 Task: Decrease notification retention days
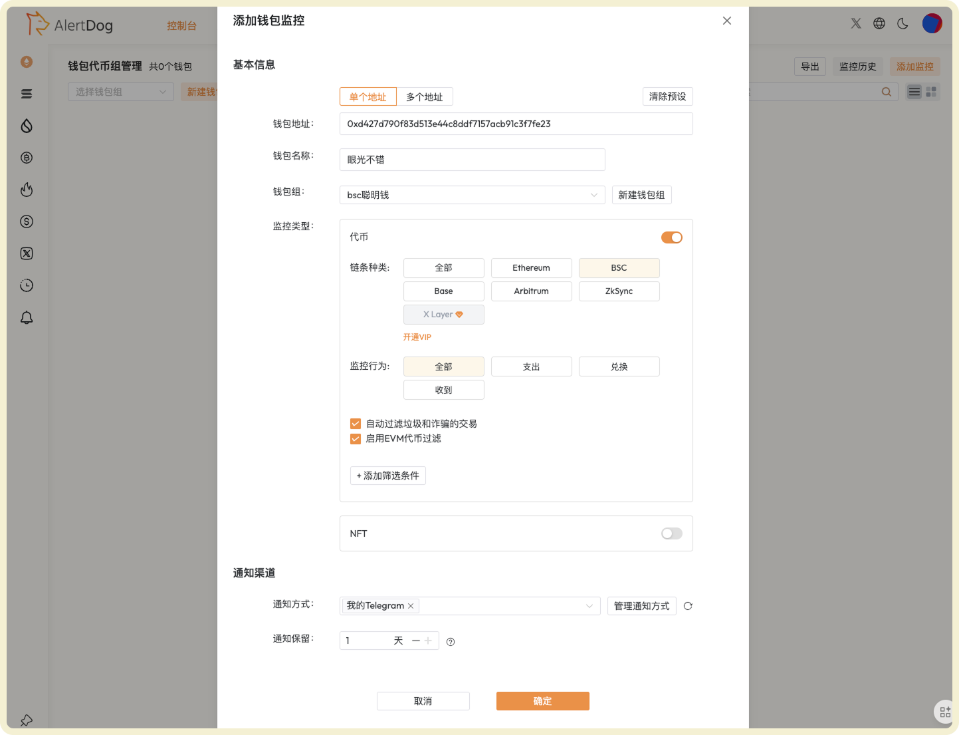(416, 641)
